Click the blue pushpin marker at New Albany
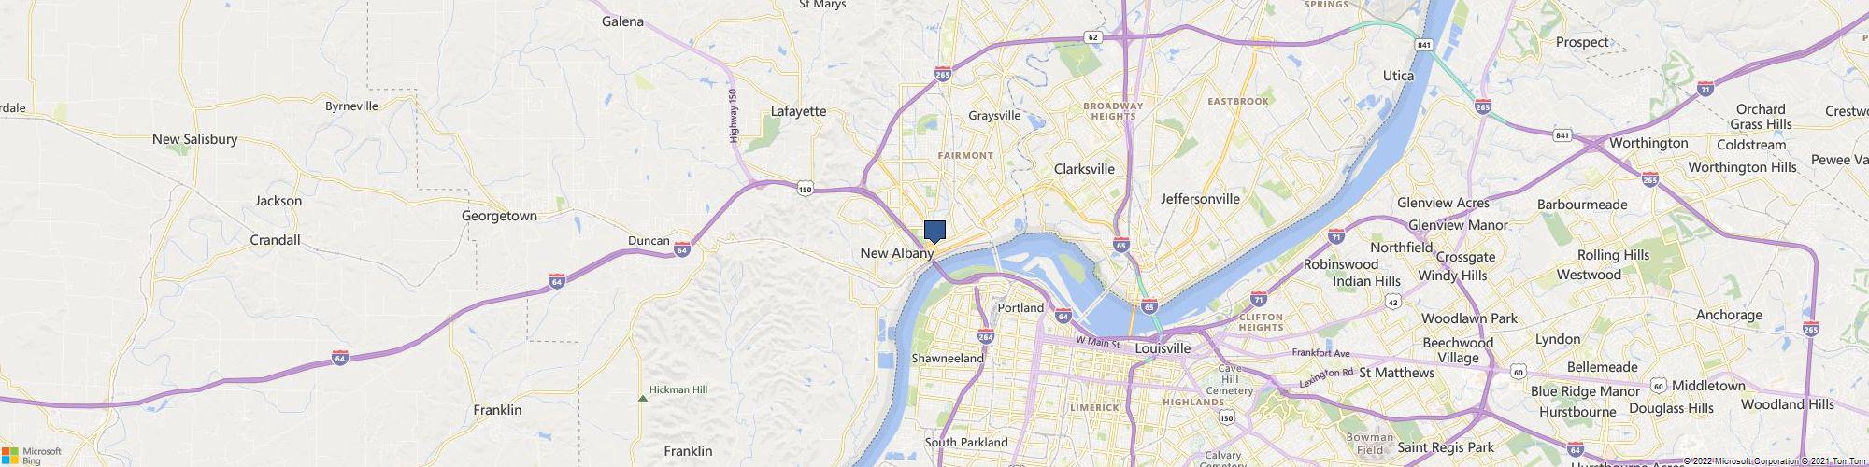Image resolution: width=1869 pixels, height=467 pixels. tap(934, 232)
